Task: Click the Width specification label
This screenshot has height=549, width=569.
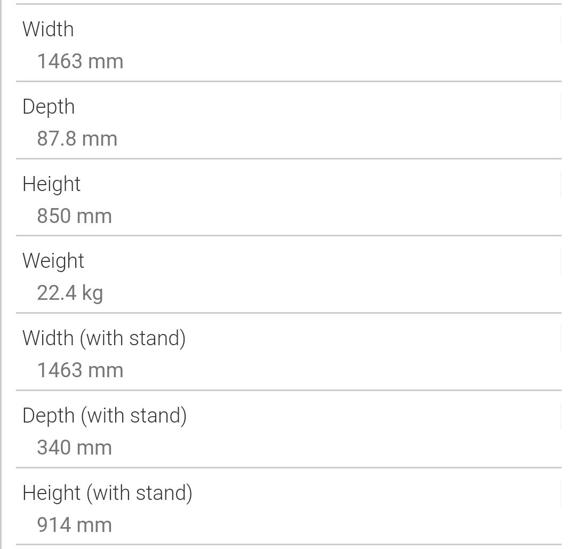Action: [48, 29]
